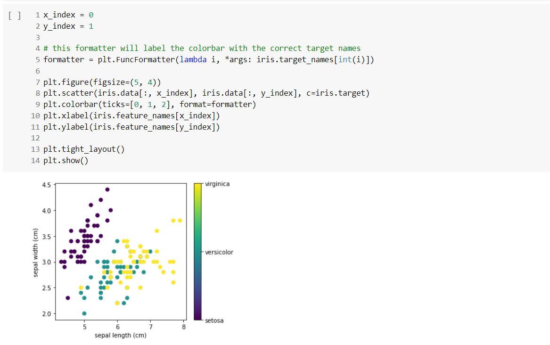Click the yellow top of the colorbar
550x345 pixels.
(198, 188)
